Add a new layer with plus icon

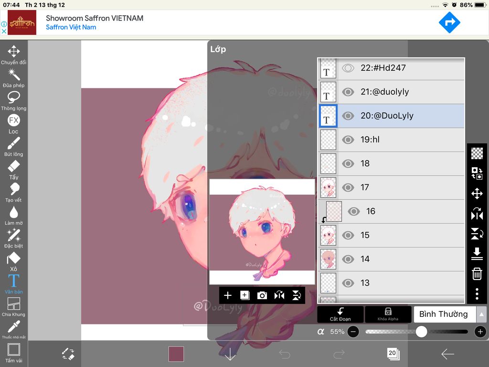(x=228, y=295)
